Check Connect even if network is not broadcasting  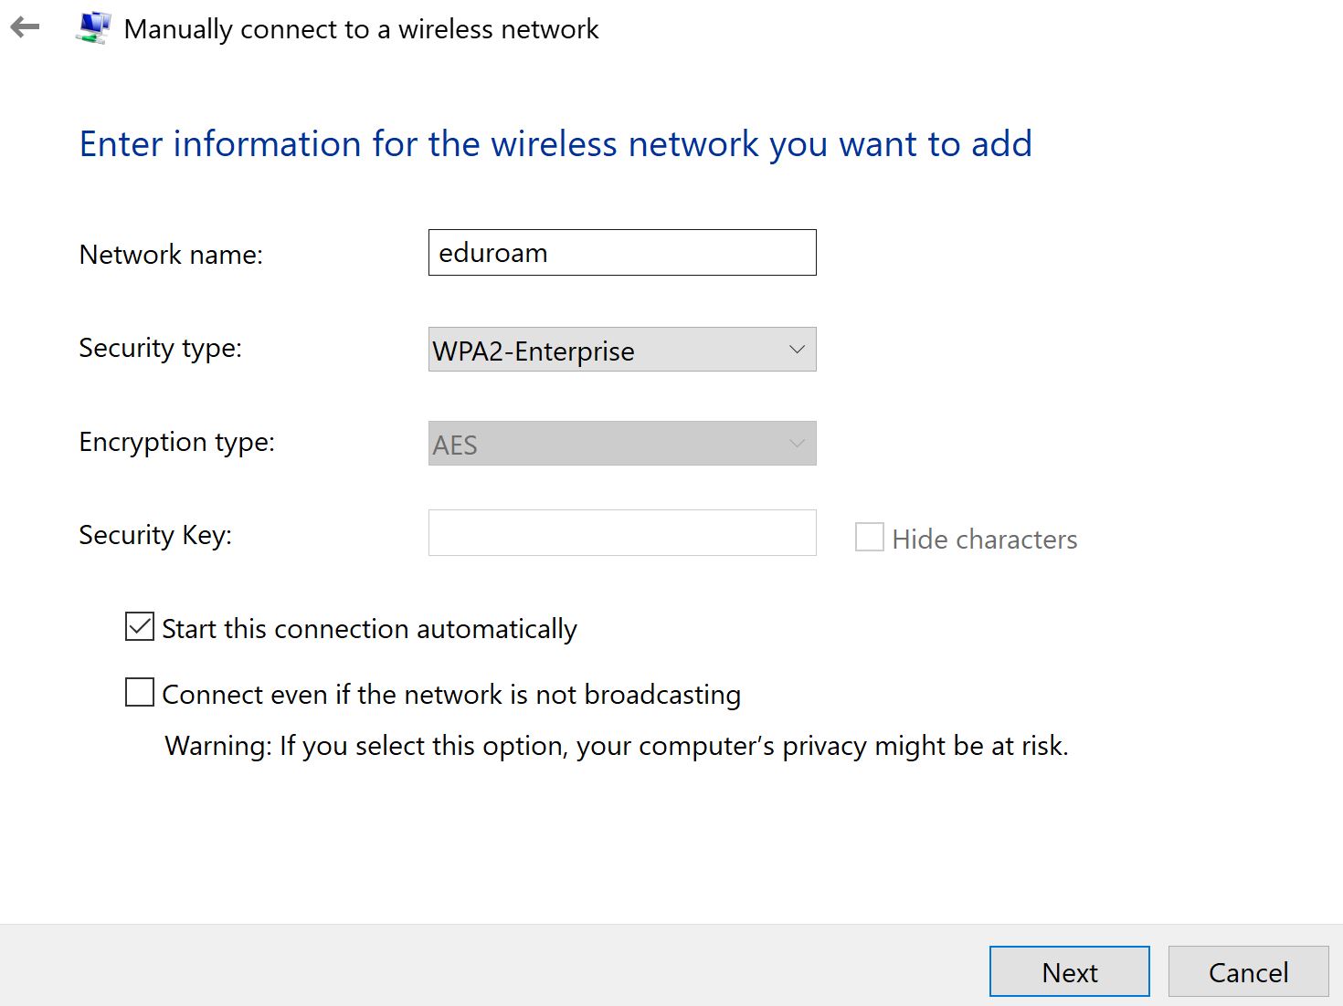pos(139,693)
